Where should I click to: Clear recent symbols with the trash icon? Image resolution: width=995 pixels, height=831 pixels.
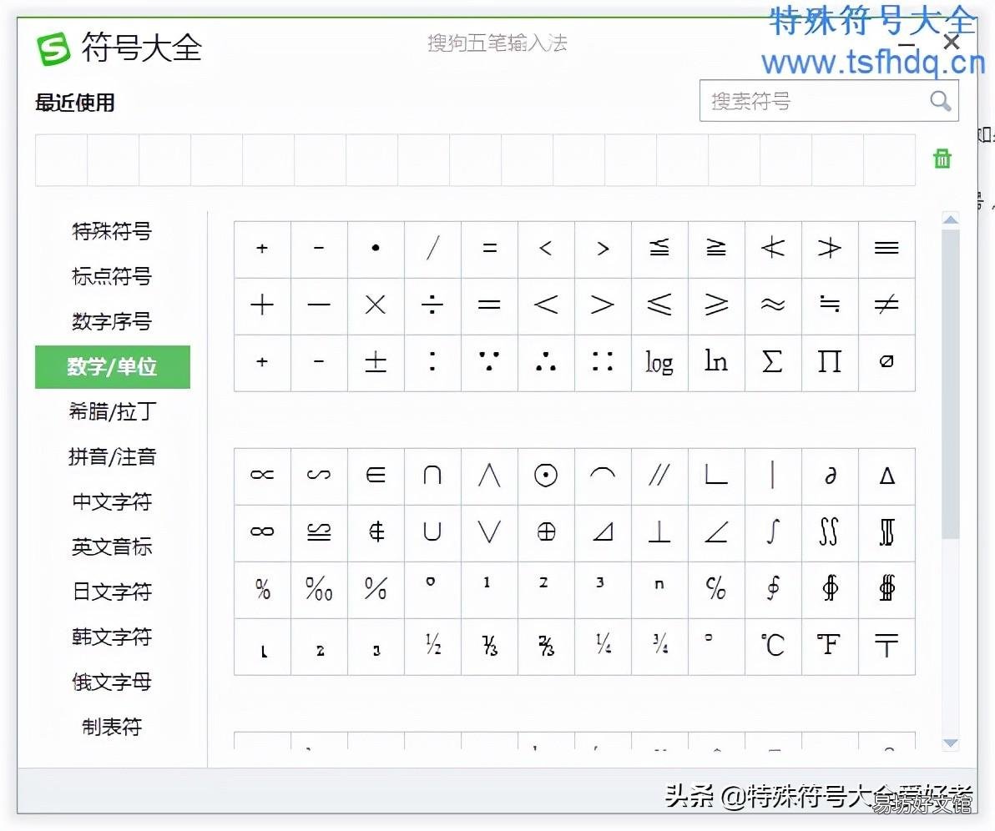[942, 158]
